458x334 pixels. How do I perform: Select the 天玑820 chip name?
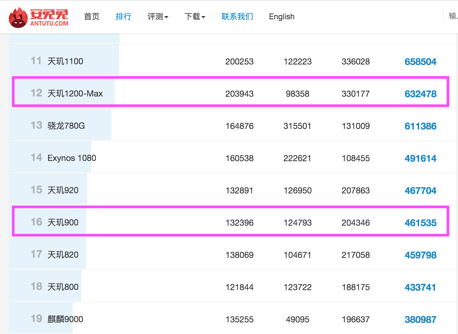tap(63, 255)
